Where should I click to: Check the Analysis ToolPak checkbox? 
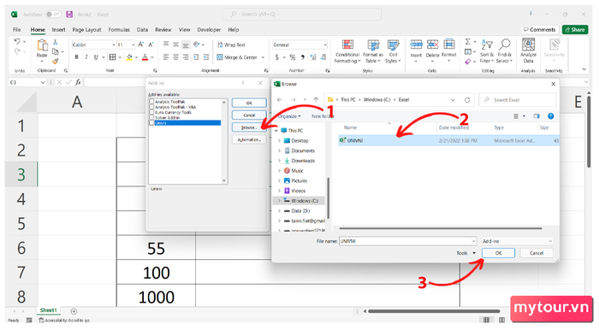pyautogui.click(x=151, y=102)
